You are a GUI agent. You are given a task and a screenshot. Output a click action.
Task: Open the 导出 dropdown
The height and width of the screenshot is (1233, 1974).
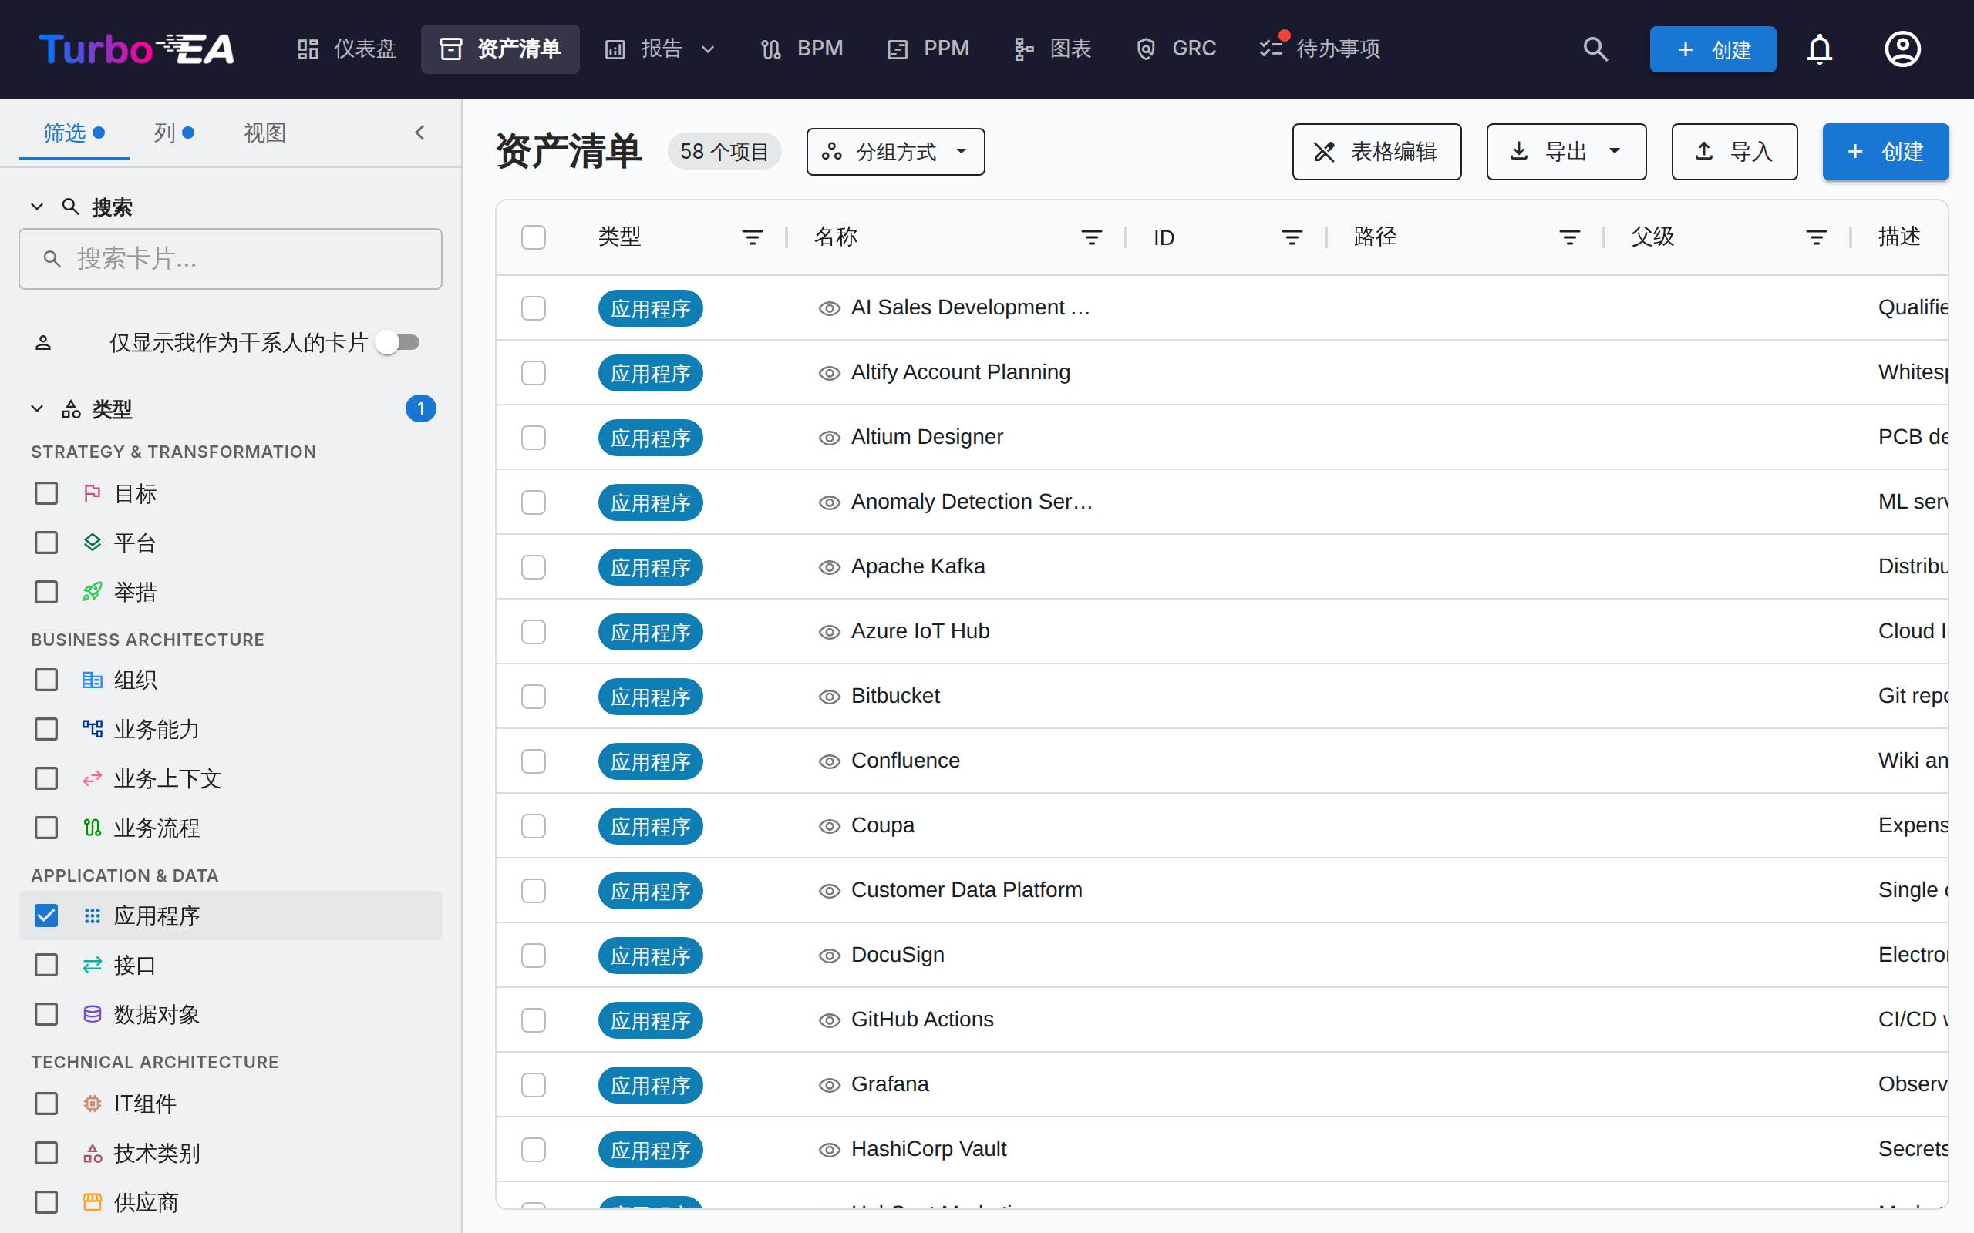1566,152
